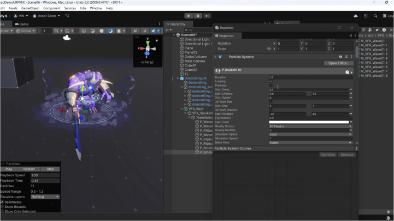
Task: Open the Window menu
Action: [96, 8]
